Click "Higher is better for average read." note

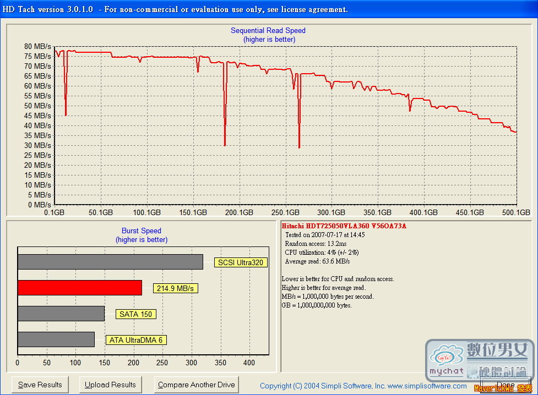click(x=324, y=288)
